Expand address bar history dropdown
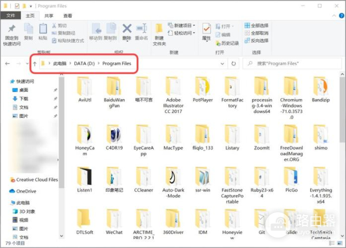This screenshot has width=346, height=248. click(x=223, y=63)
